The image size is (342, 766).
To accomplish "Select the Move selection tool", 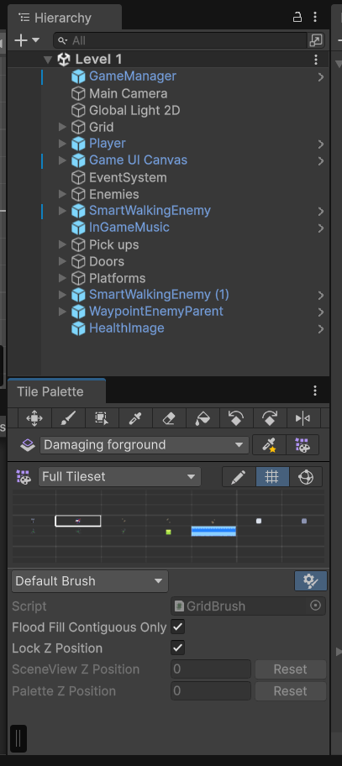I will [34, 418].
